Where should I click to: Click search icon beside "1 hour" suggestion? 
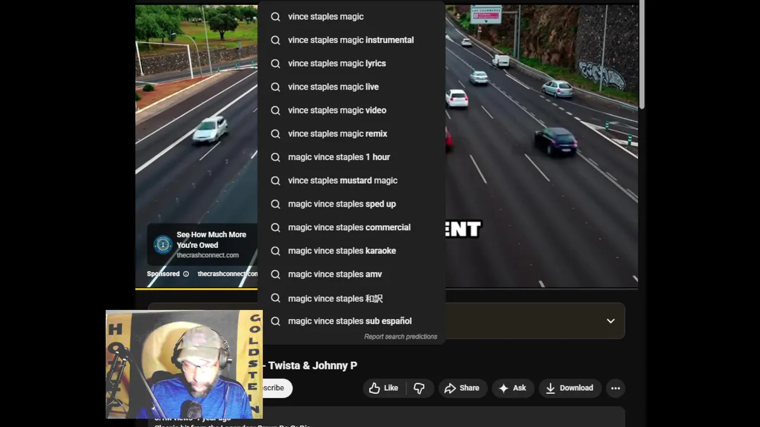(x=275, y=157)
